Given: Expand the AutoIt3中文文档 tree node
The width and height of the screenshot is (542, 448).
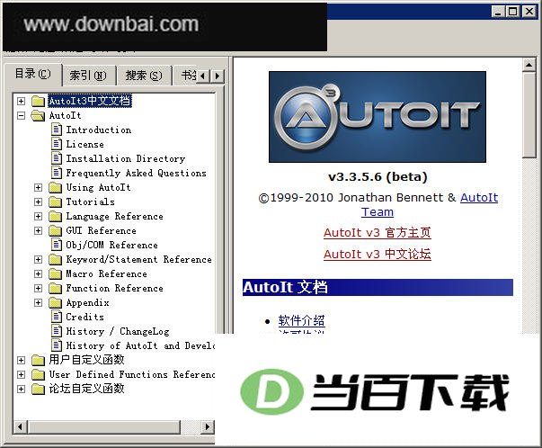Looking at the screenshot, I should coord(21,101).
